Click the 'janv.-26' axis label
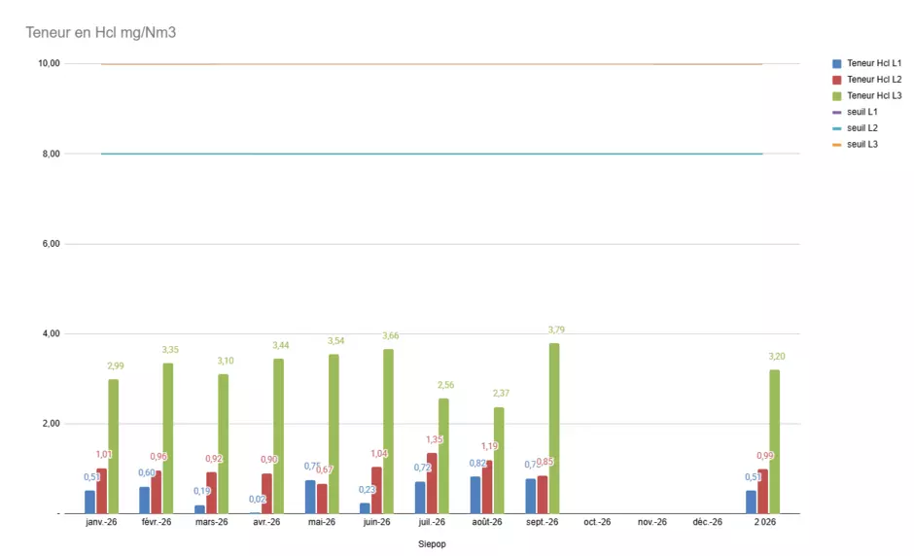This screenshot has width=914, height=556. [x=101, y=522]
